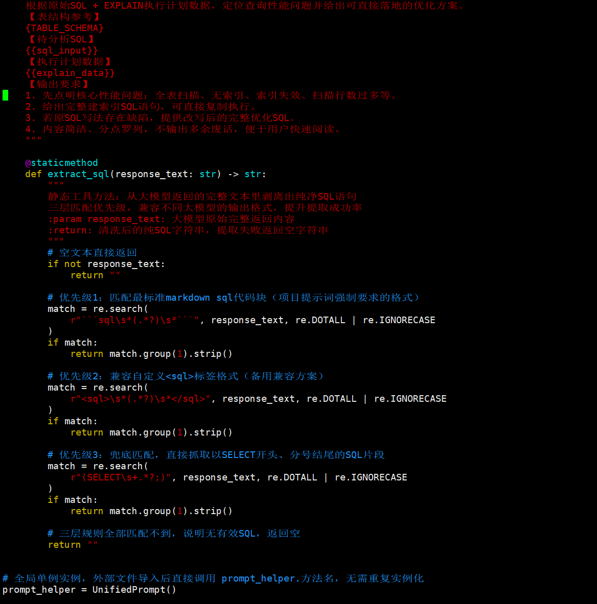The height and width of the screenshot is (604, 597).
Task: Click the extract_sql function name
Action: [x=78, y=174]
